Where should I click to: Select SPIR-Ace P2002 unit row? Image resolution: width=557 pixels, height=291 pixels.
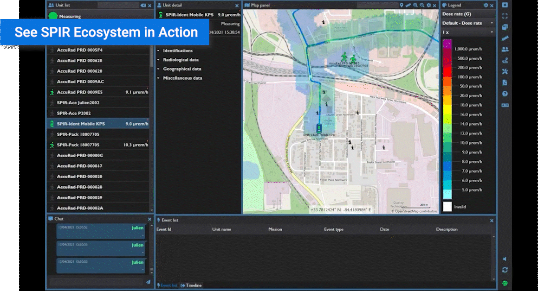tap(99, 113)
